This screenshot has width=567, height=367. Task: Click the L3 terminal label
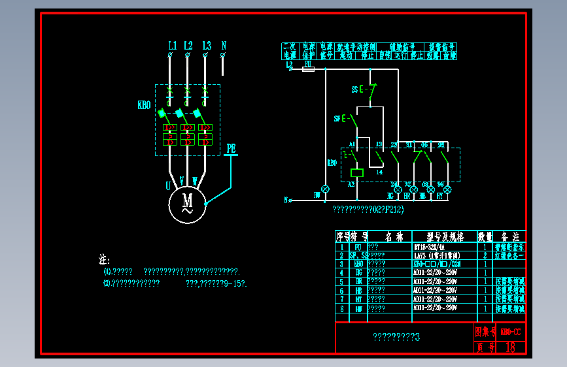pyautogui.click(x=207, y=46)
